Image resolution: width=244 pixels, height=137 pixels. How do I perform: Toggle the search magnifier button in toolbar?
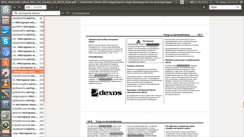(204, 7)
